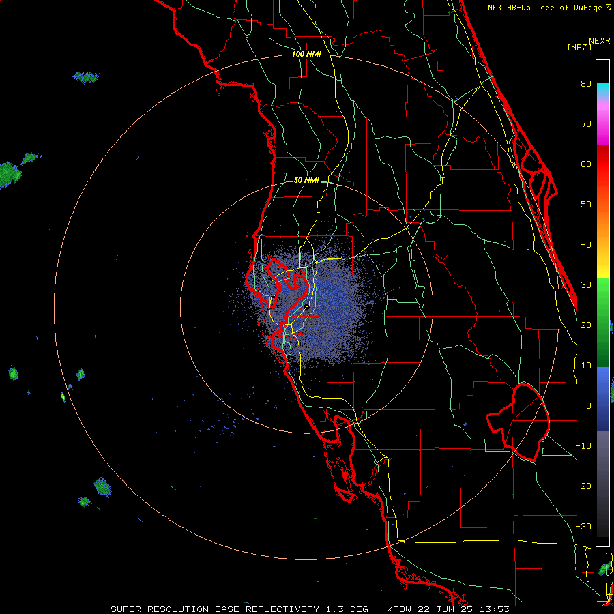Click the 50 NMI range ring label
The width and height of the screenshot is (614, 614).
coord(306,181)
